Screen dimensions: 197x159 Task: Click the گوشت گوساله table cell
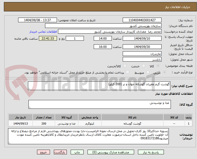click(x=132, y=124)
